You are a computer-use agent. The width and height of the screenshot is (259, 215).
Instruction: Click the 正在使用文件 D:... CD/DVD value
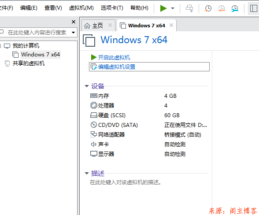point(185,125)
